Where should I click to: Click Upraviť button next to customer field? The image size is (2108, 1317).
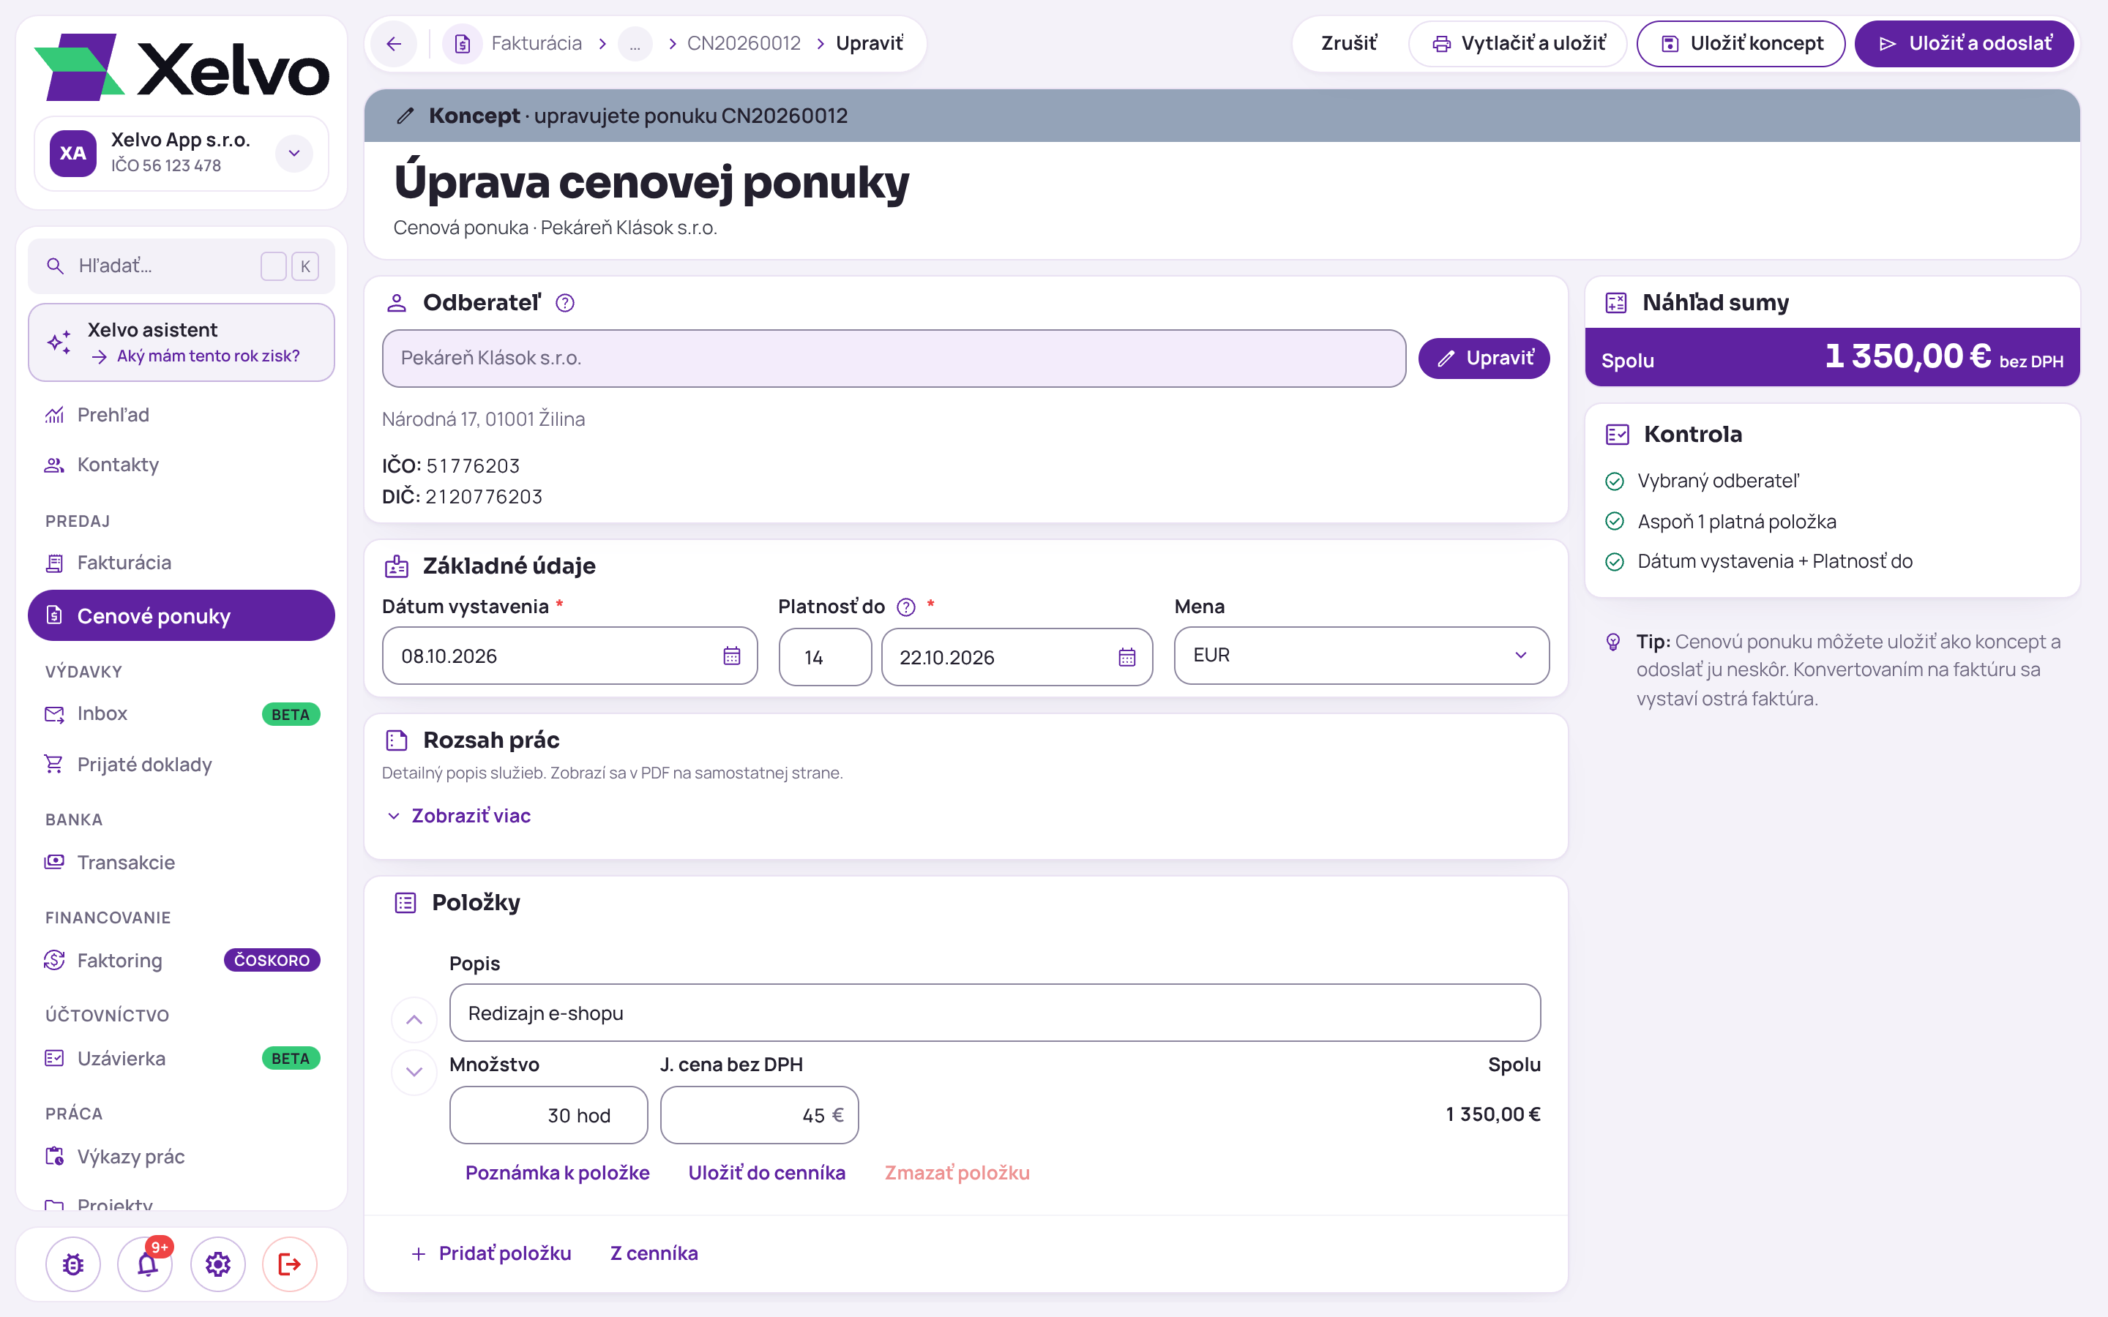pos(1484,358)
